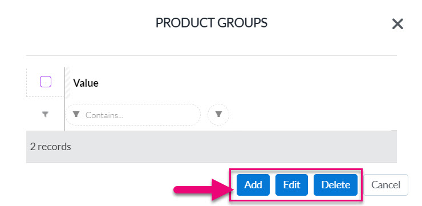
Task: Close the Product Groups dialog with the X icon
Action: 397,24
